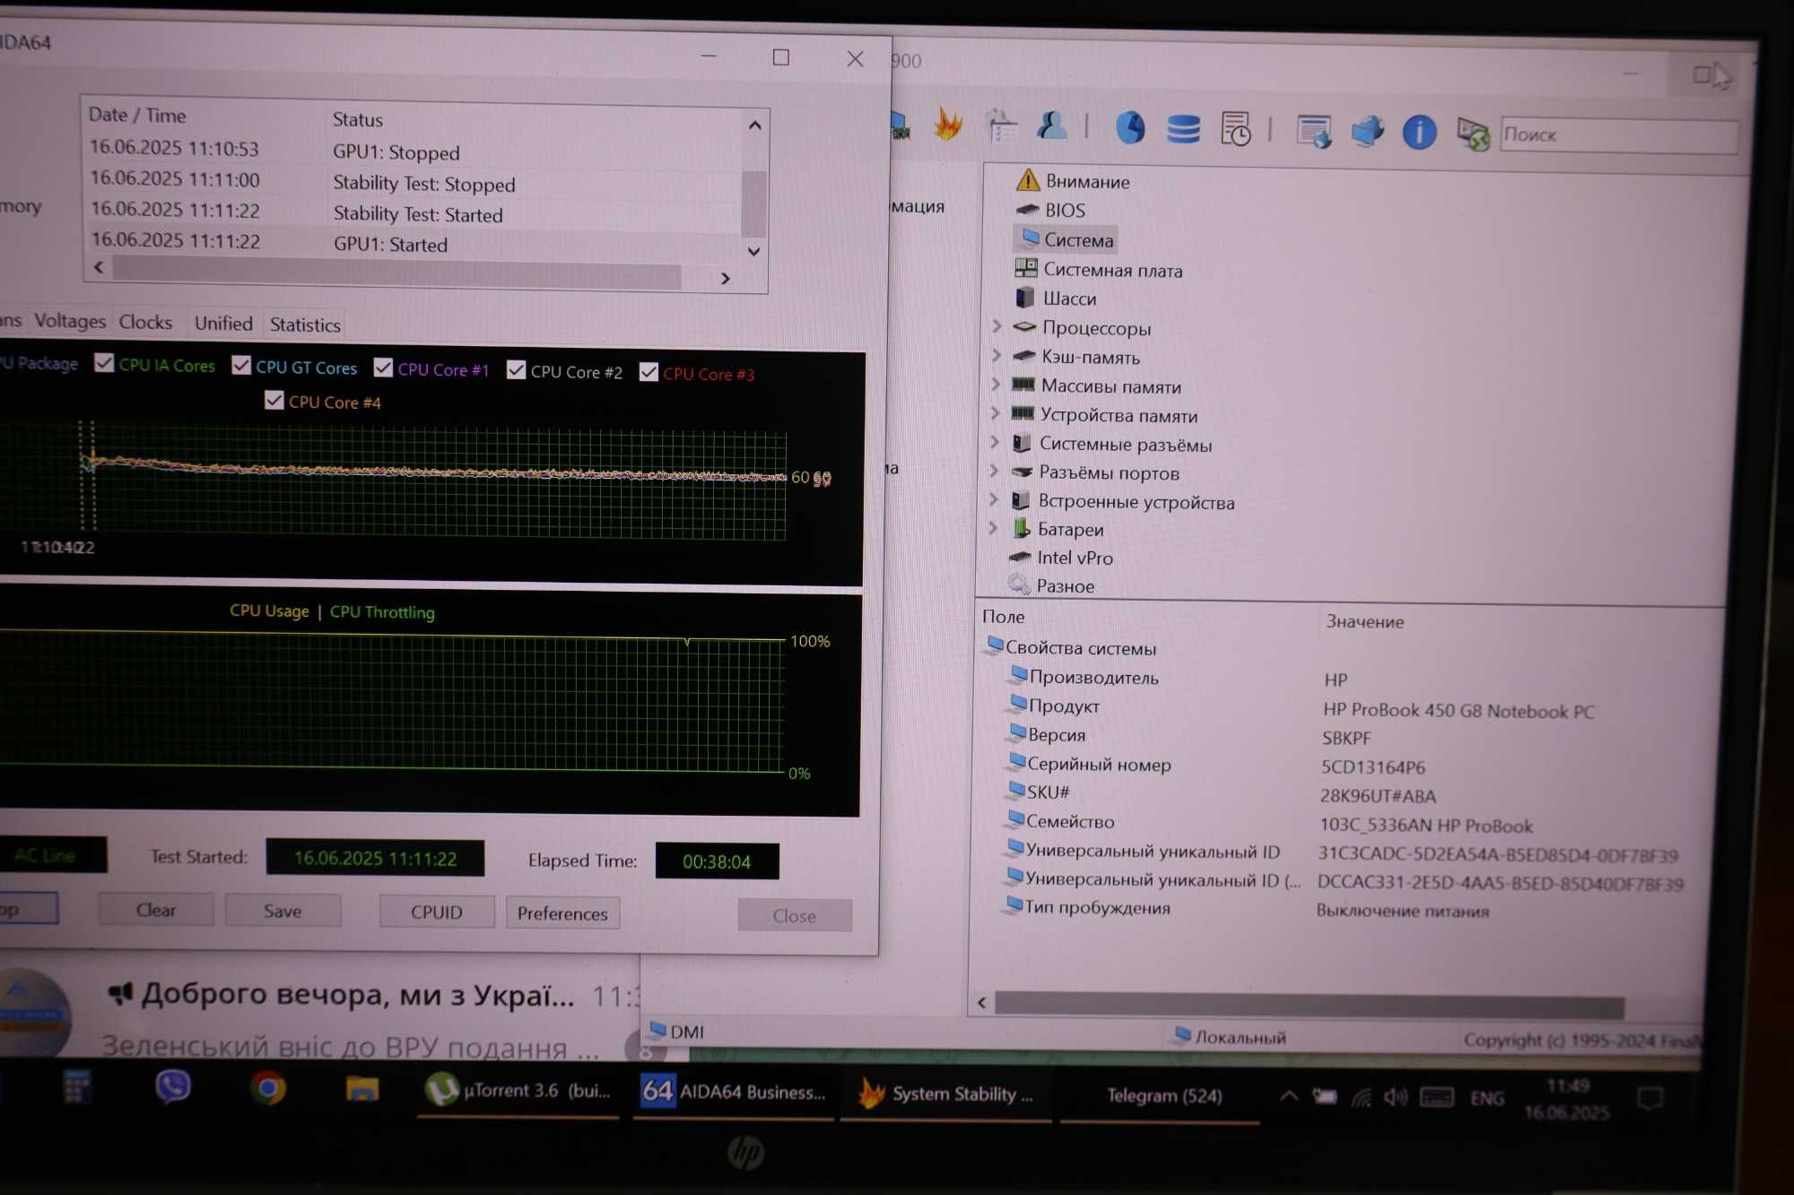Image resolution: width=1794 pixels, height=1195 pixels.
Task: Click in the Поиск search field
Action: click(1619, 135)
